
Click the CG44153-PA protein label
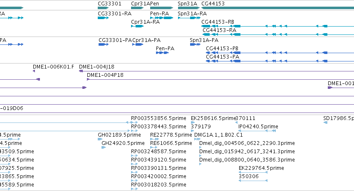click(x=223, y=57)
